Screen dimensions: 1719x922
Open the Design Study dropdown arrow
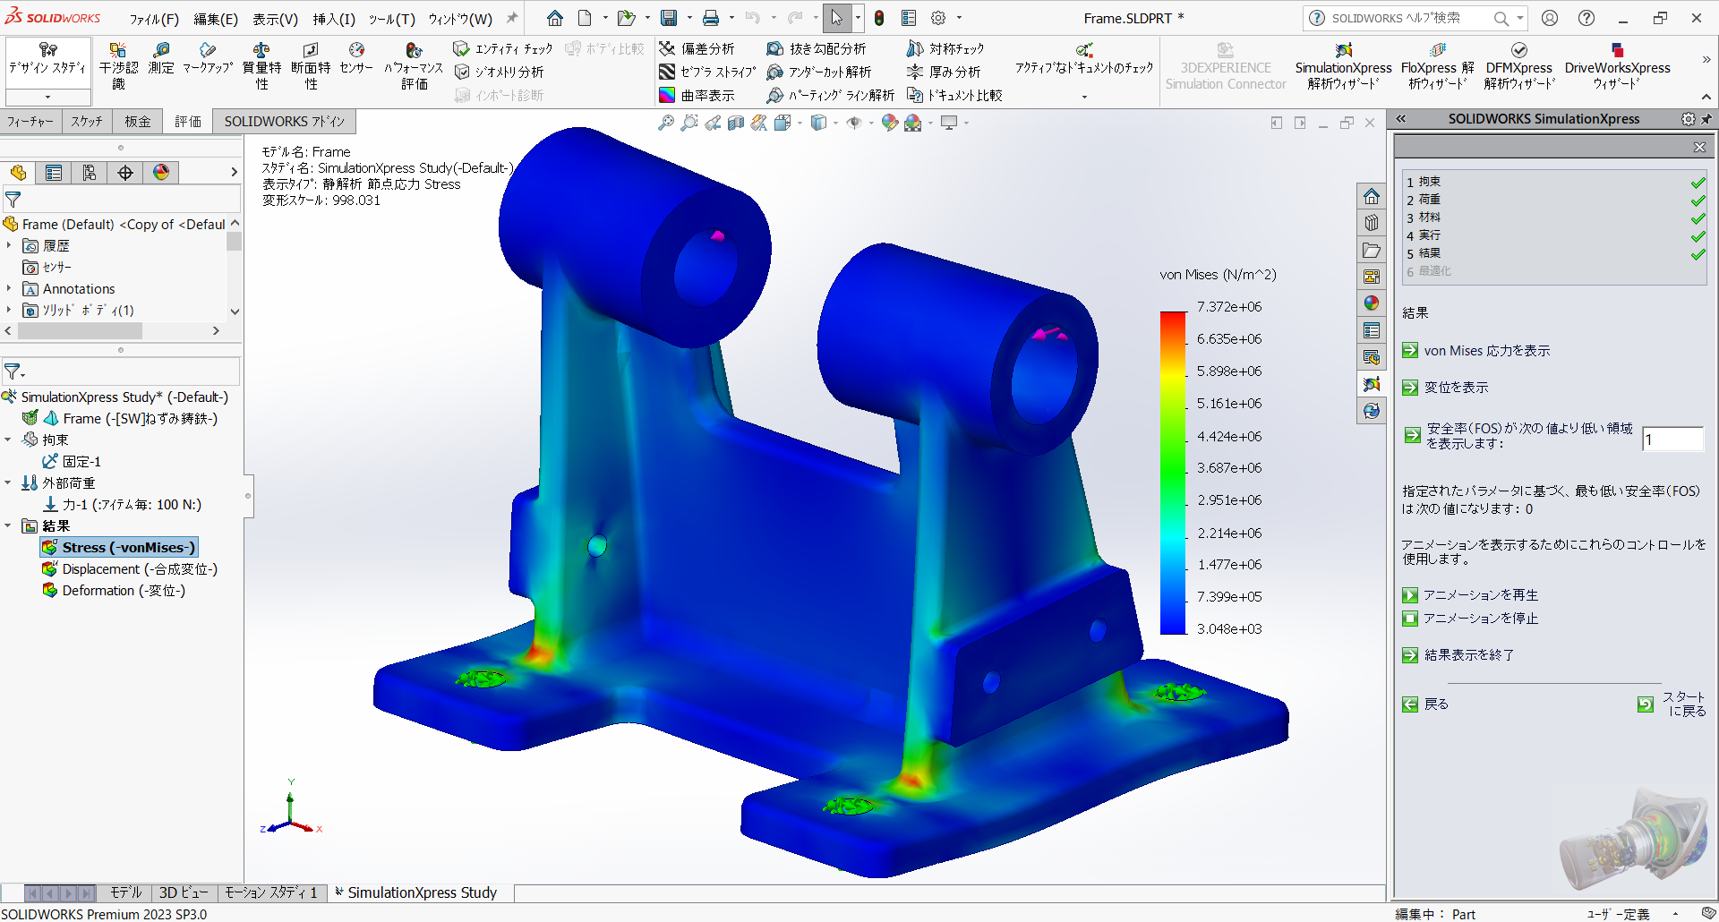[47, 97]
